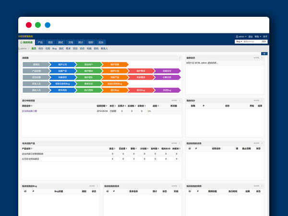Click MORE in the 最新动态 panel
Image resolution: width=288 pixels, height=216 pixels.
[256, 57]
